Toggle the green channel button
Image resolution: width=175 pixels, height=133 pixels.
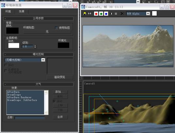coord(101,14)
